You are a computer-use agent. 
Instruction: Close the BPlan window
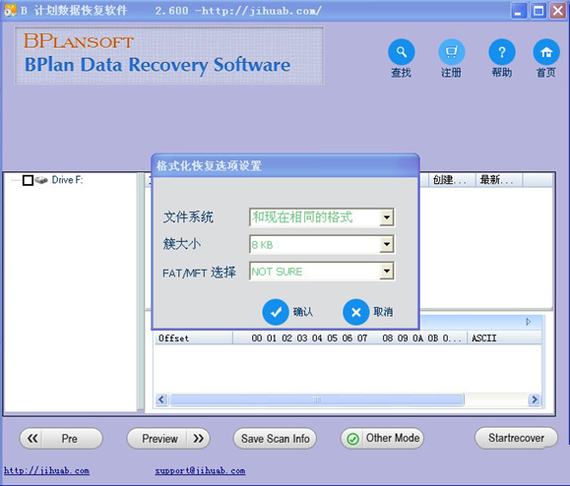(x=558, y=11)
